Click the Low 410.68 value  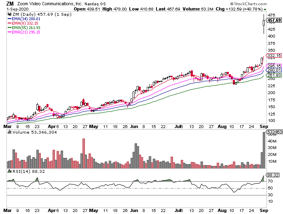[x=141, y=9]
